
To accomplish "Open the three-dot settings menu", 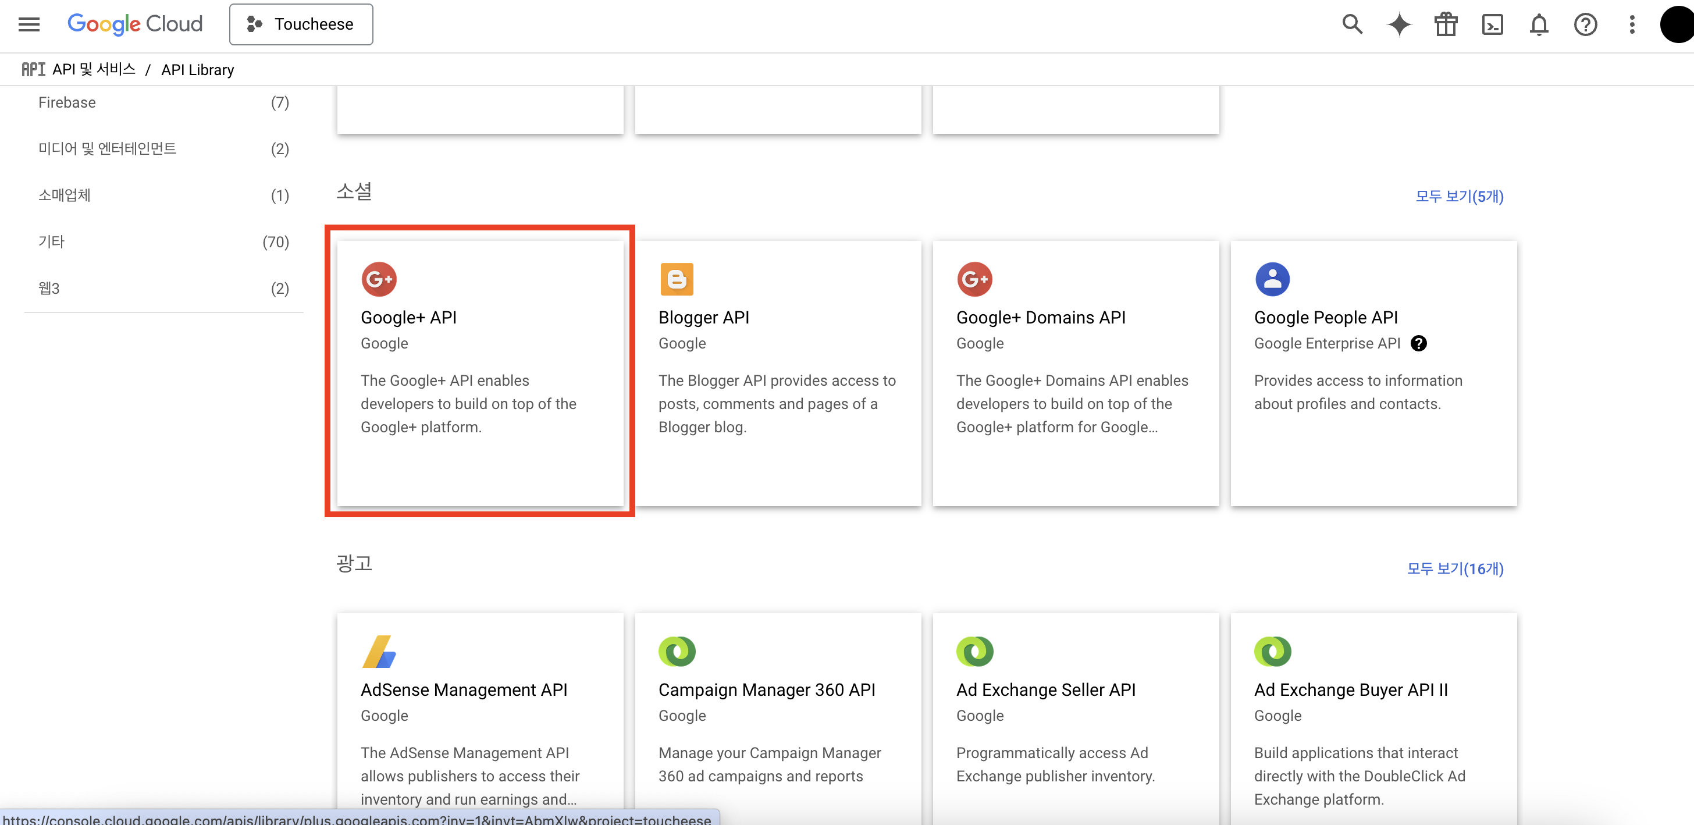I will point(1632,24).
